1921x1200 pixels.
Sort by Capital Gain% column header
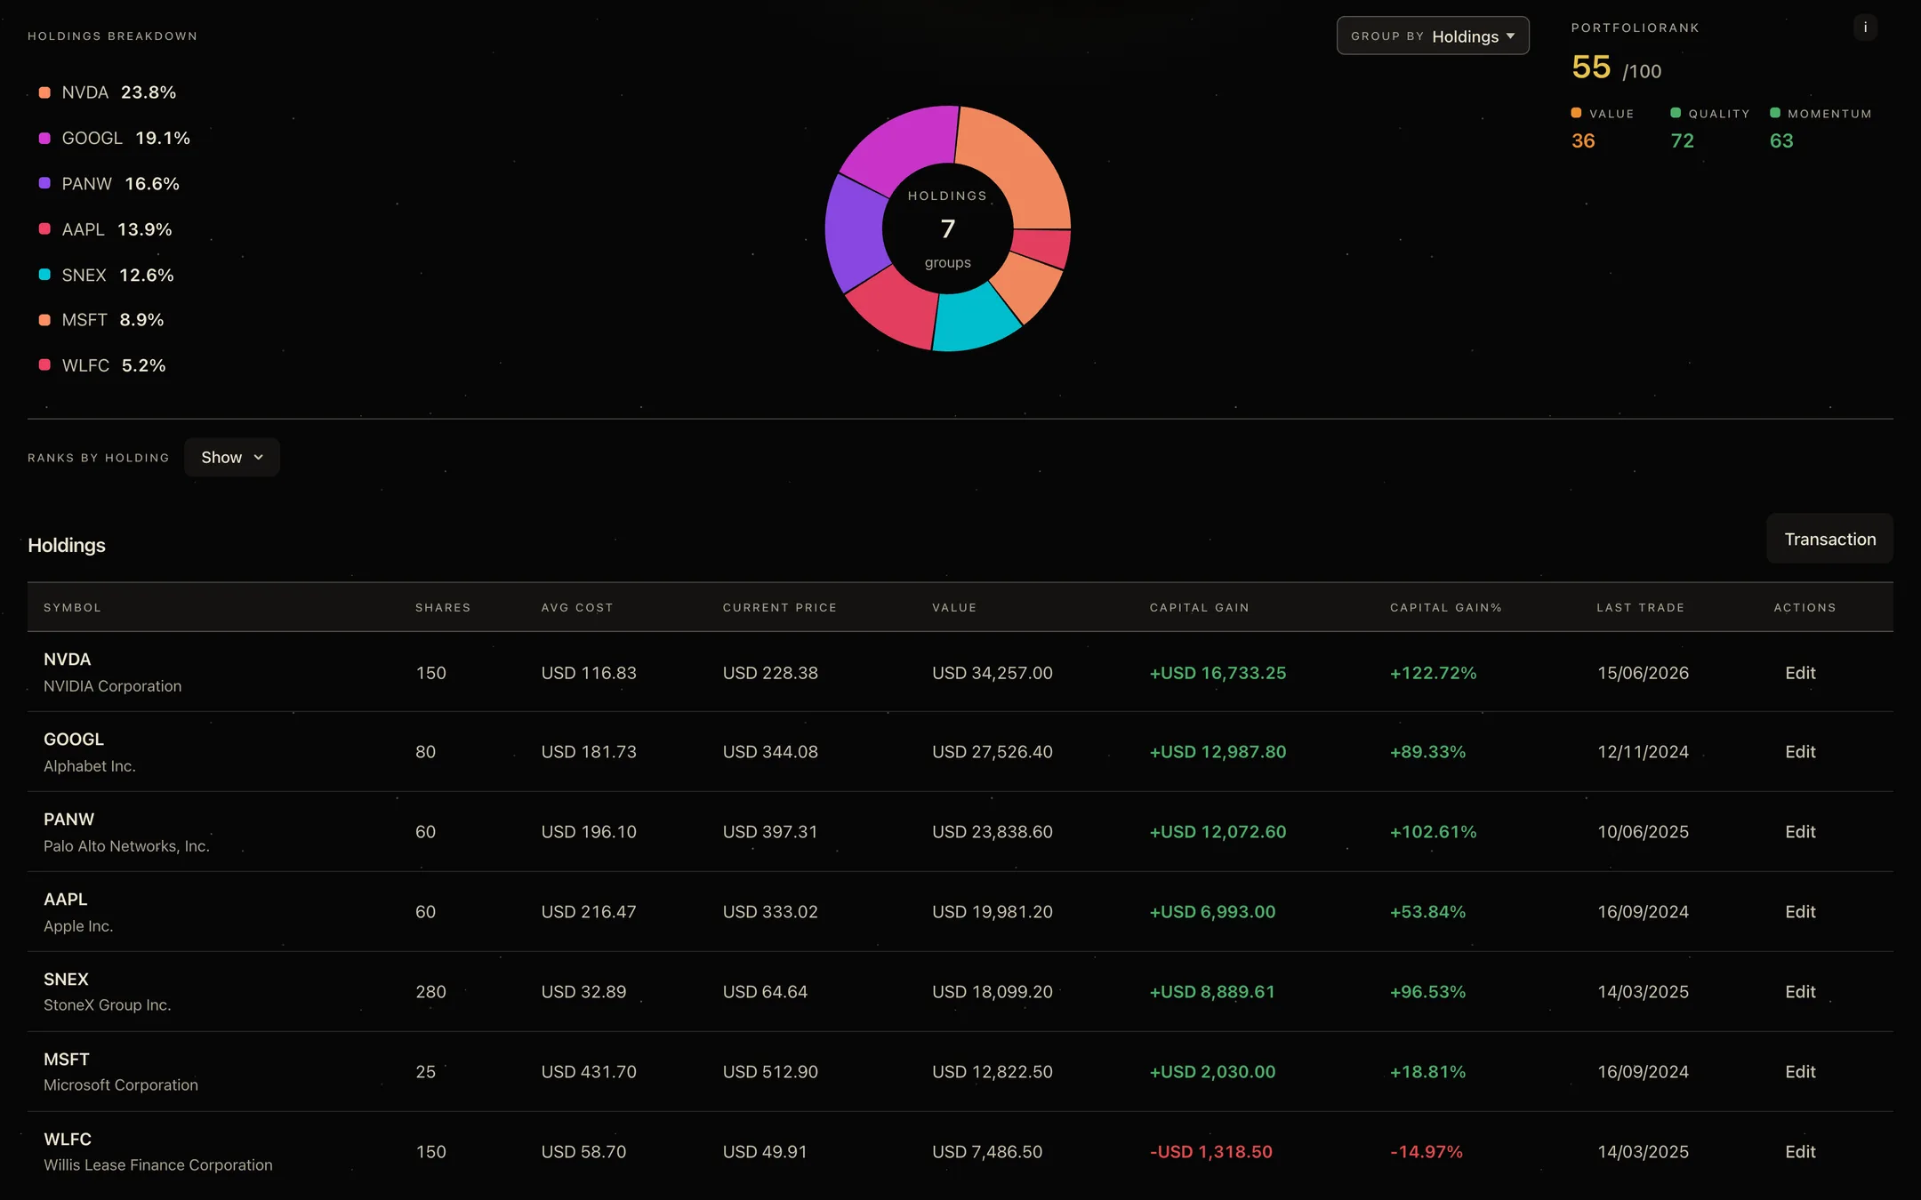(x=1446, y=607)
